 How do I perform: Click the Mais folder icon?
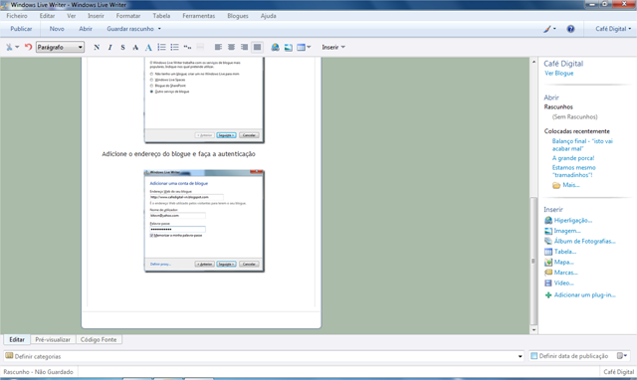click(x=556, y=185)
